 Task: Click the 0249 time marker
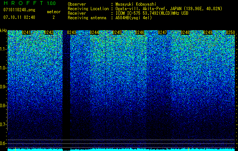(x=208, y=32)
